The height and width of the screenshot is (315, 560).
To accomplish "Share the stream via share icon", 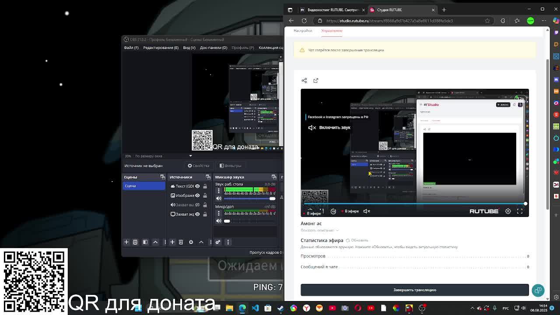I will click(x=304, y=80).
